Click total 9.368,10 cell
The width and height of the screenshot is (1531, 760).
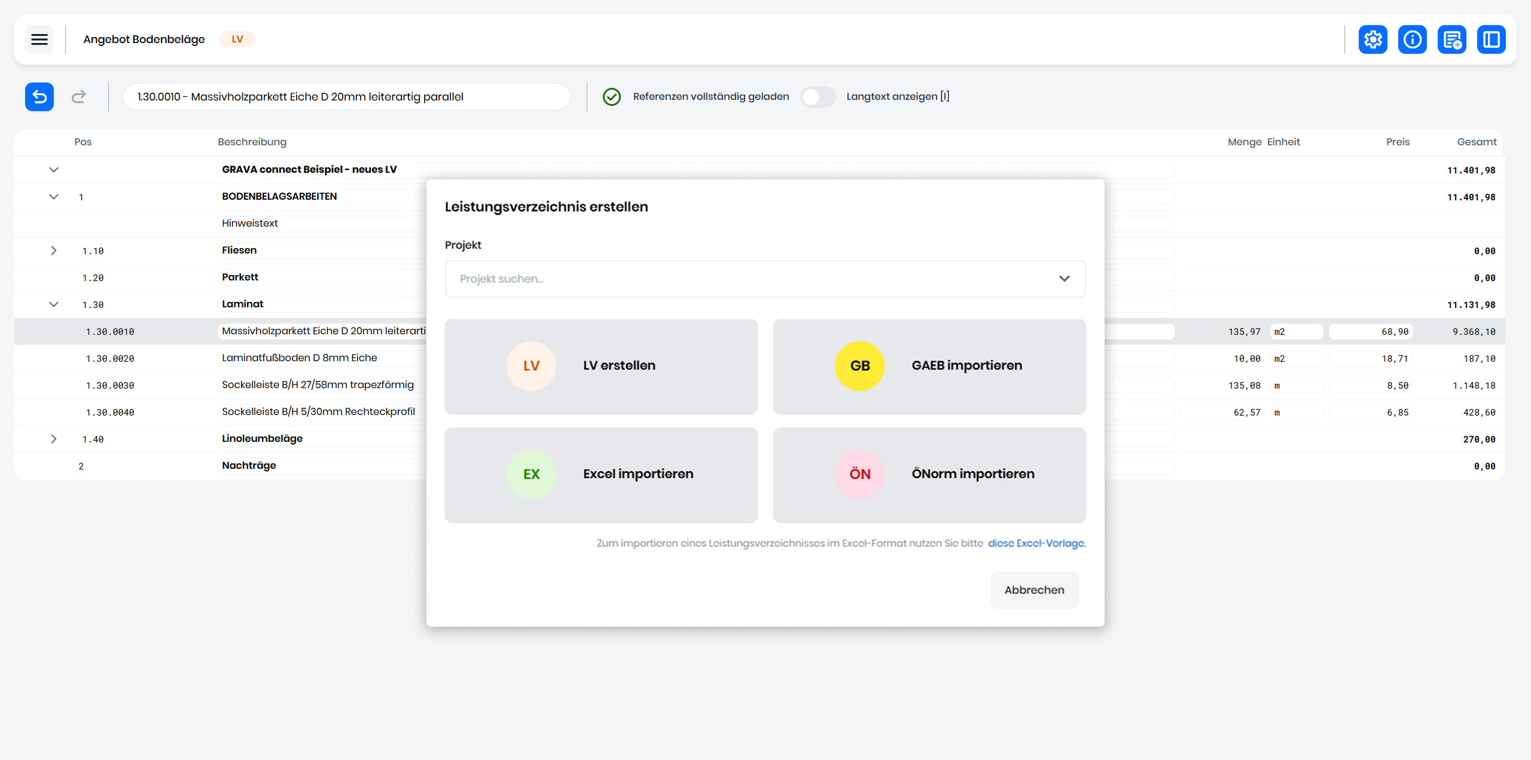pyautogui.click(x=1474, y=331)
